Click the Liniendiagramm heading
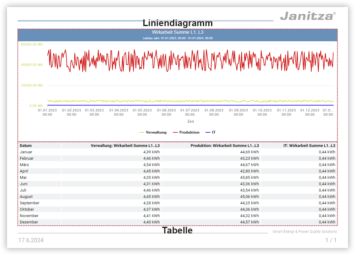The image size is (355, 255). (178, 23)
